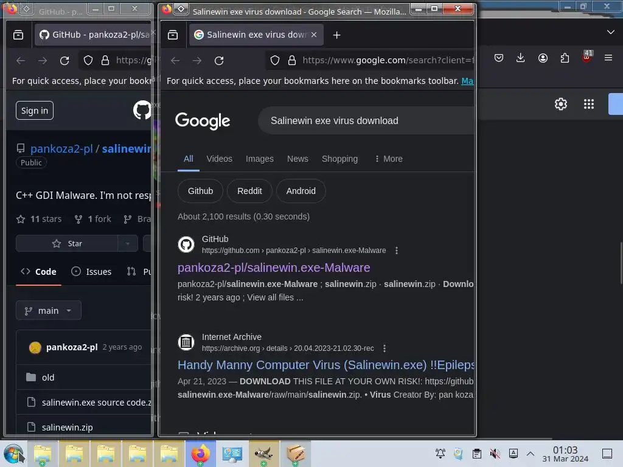Click the Google logo
623x467 pixels.
click(x=203, y=121)
